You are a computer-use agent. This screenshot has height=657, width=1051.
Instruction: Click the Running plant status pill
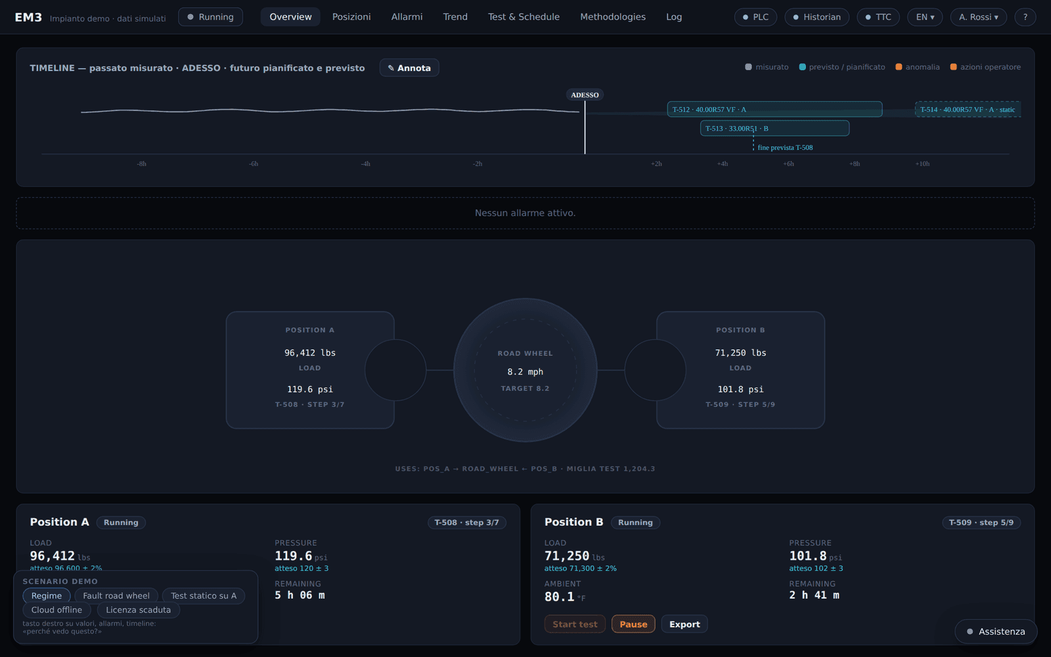tap(210, 17)
